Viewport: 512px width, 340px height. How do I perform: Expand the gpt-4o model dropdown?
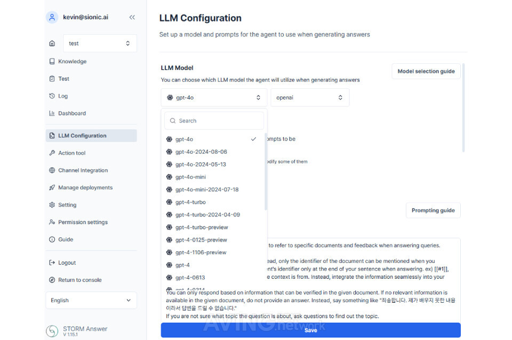point(214,98)
